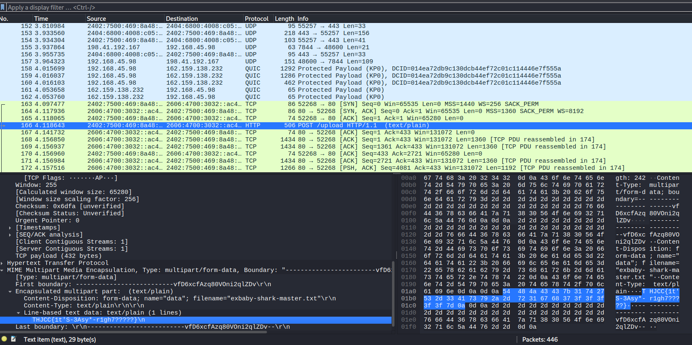Select the Window: 255 field
Viewport: 692px width, 345px height.
click(36, 185)
